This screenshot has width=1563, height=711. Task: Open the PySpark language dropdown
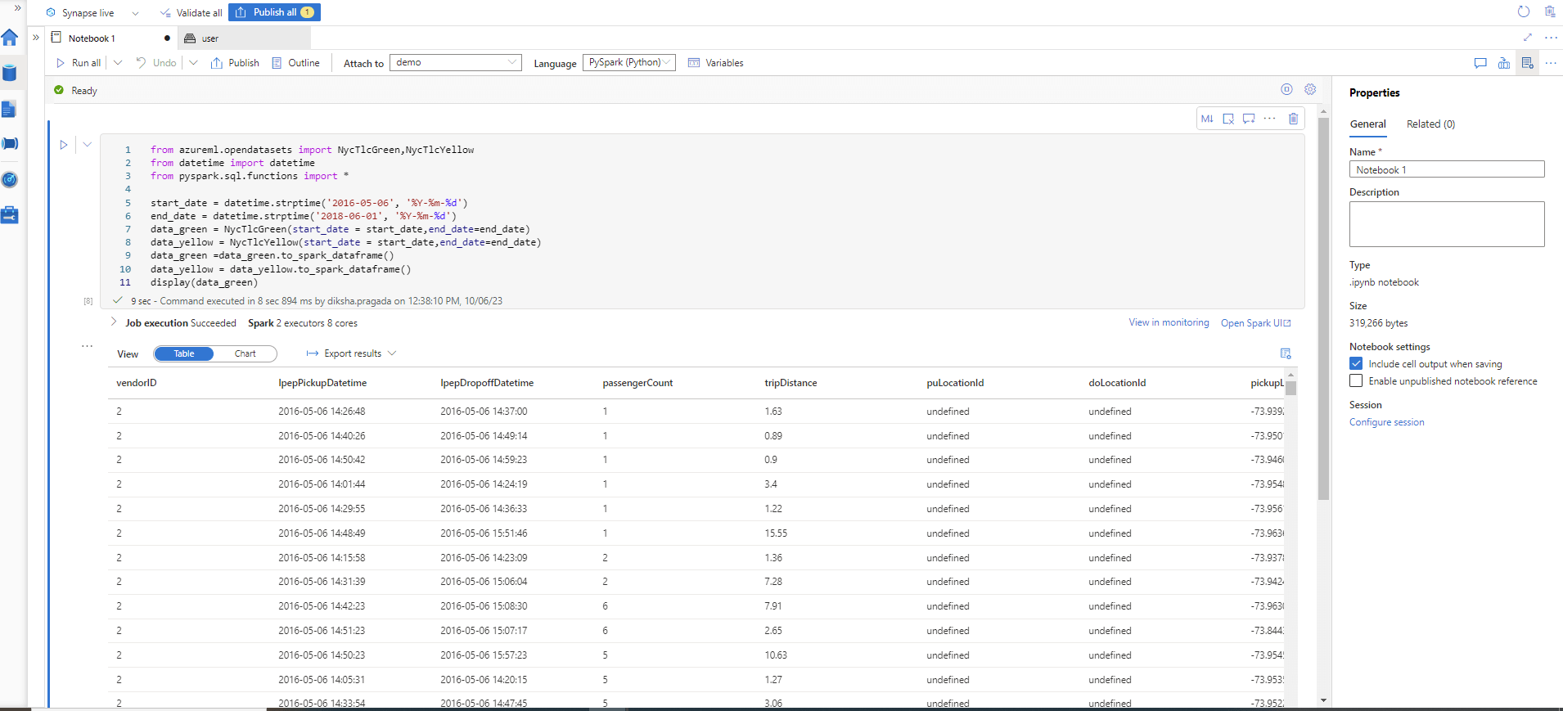[628, 63]
